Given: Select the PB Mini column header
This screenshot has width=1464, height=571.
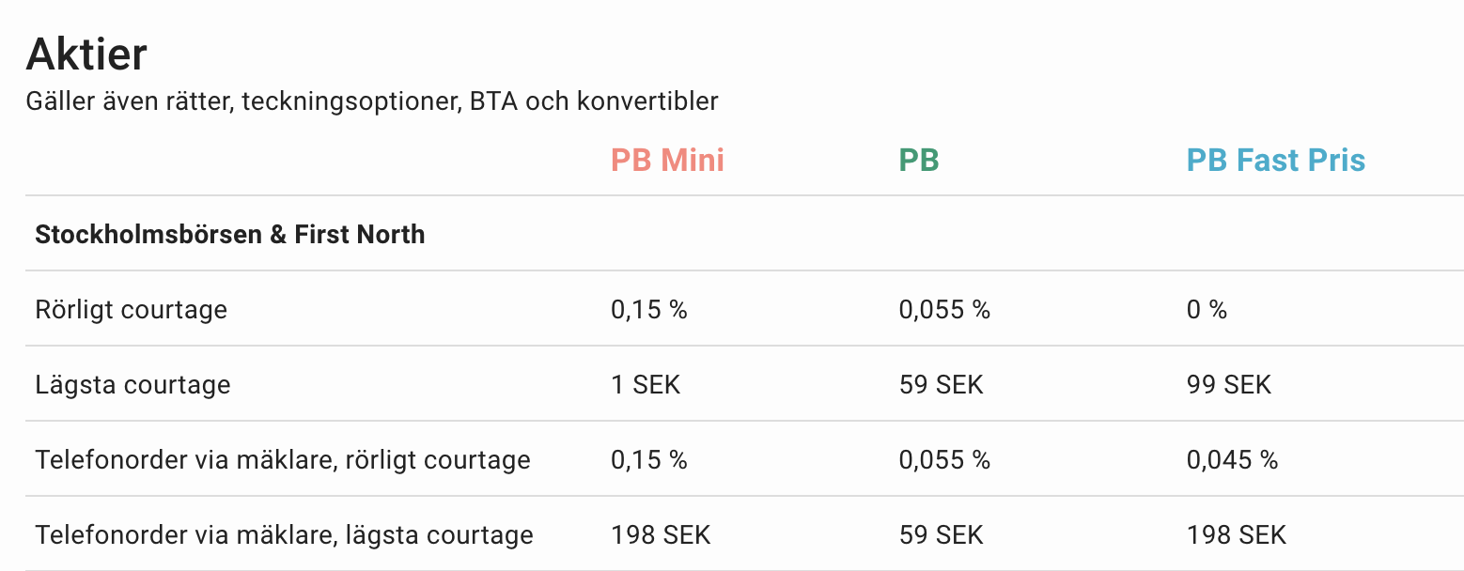Looking at the screenshot, I should pyautogui.click(x=667, y=160).
